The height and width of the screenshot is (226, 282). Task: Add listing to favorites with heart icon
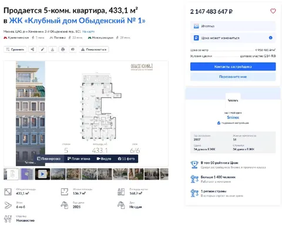[273, 11]
